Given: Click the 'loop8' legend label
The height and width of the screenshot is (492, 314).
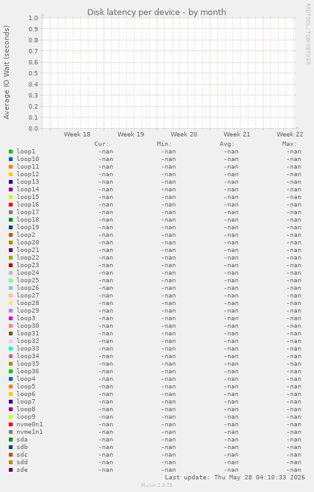Looking at the screenshot, I should point(26,409).
